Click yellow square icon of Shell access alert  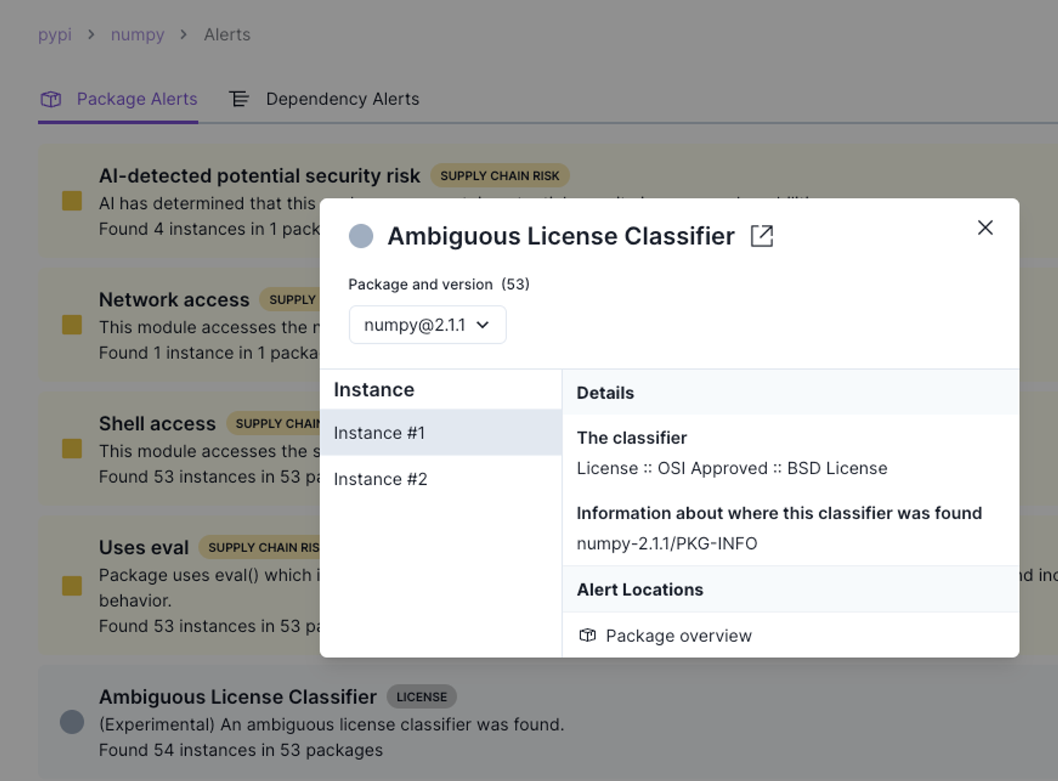click(x=72, y=448)
